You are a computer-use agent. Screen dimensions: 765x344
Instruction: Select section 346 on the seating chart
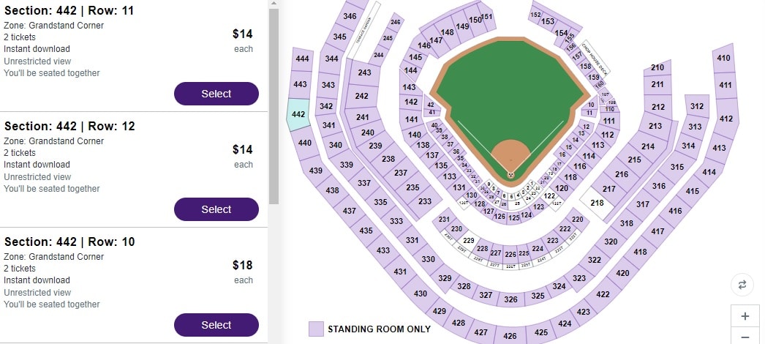pyautogui.click(x=350, y=17)
